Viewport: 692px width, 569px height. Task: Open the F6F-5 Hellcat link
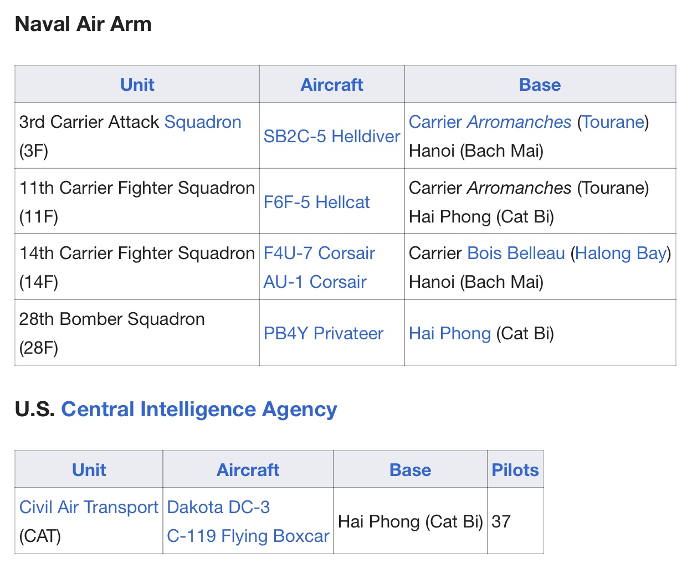[x=316, y=202]
